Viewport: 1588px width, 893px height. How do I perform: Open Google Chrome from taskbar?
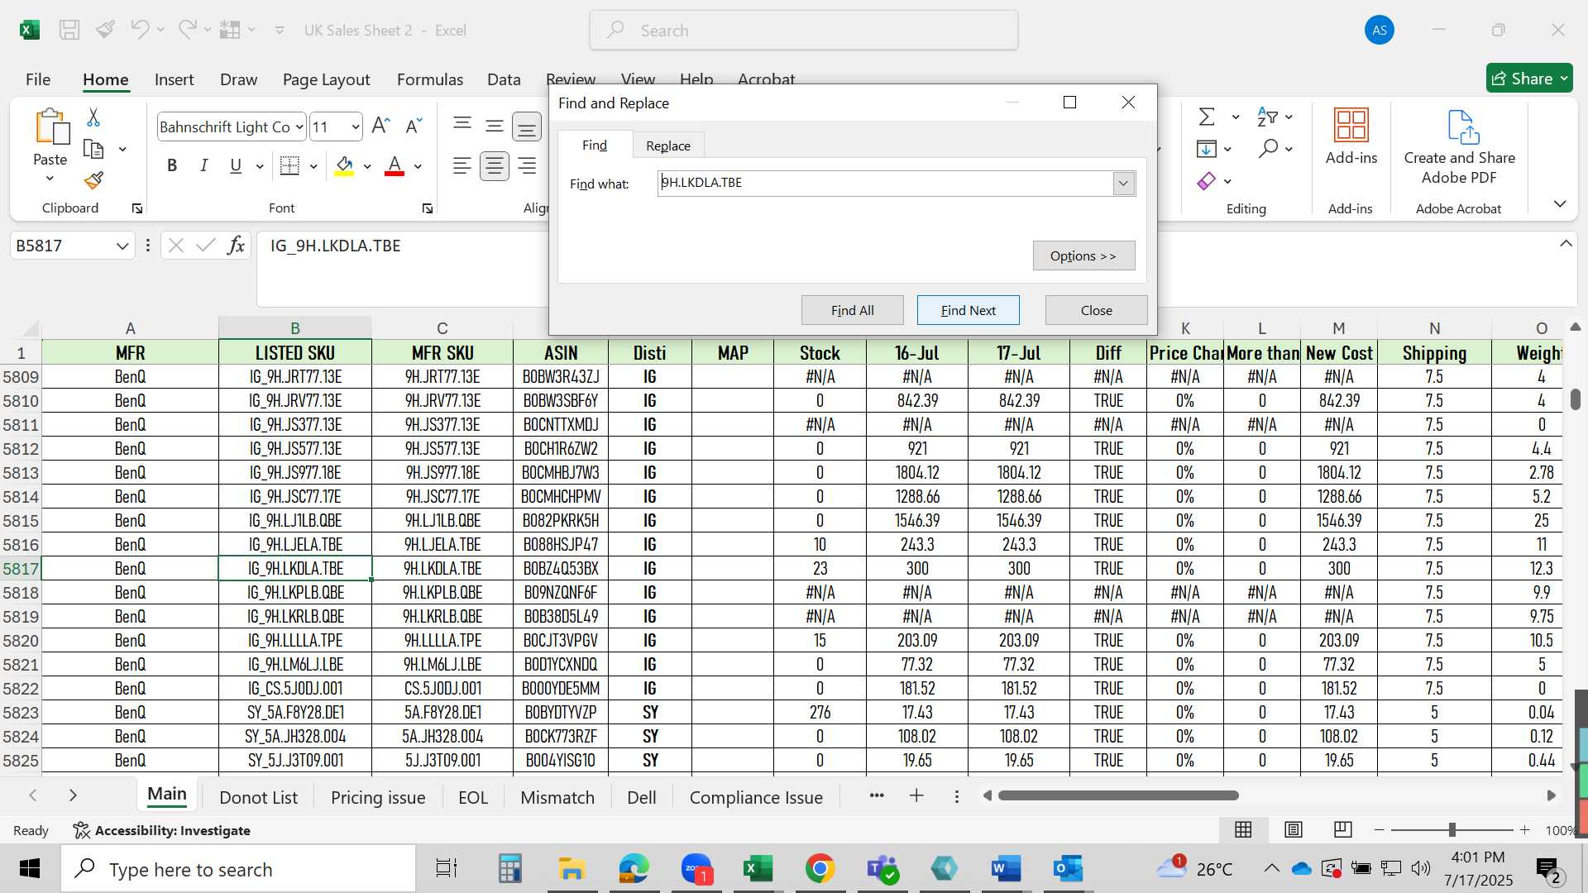820,869
